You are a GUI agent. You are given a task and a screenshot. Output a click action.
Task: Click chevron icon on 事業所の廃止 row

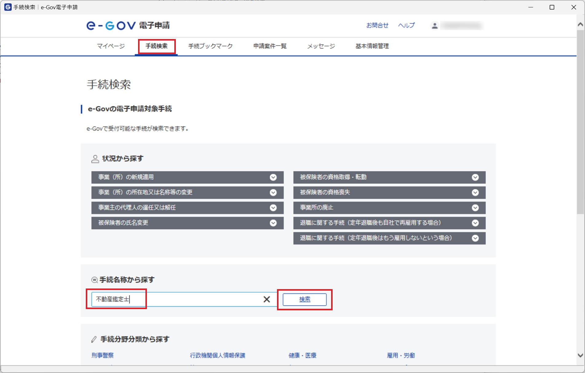(x=475, y=208)
